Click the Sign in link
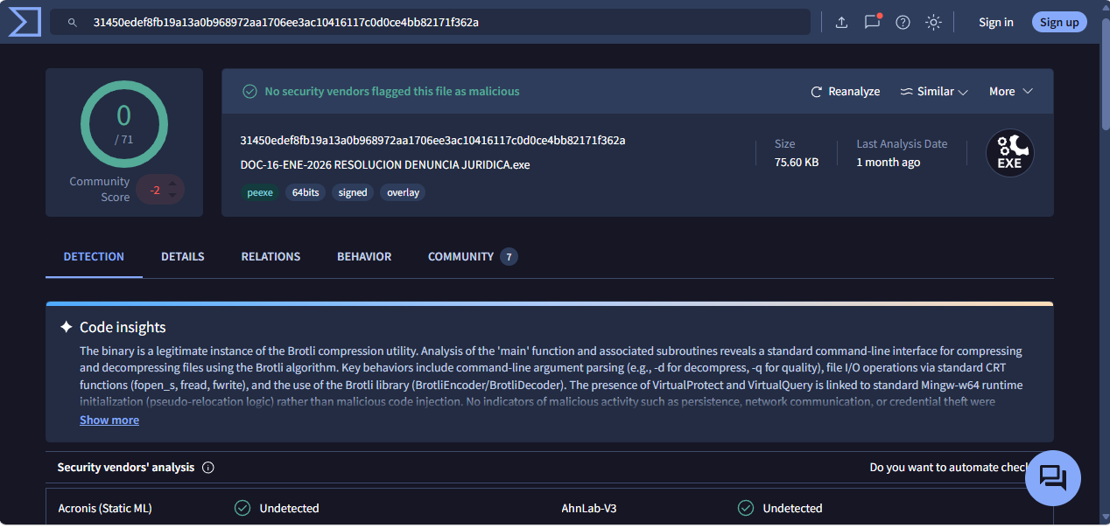Viewport: 1110px width, 528px height. tap(996, 22)
